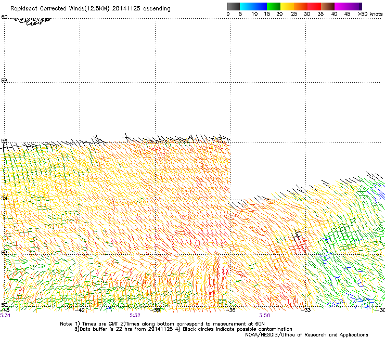Image resolution: width=385 pixels, height=338 pixels.
Task: Click the date text '20141125 ascending'
Action: pos(141,9)
